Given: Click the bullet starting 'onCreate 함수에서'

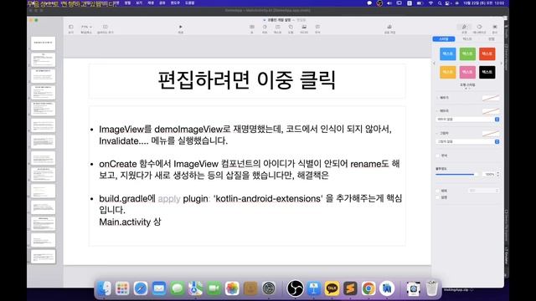Looking at the screenshot, I should point(250,170).
